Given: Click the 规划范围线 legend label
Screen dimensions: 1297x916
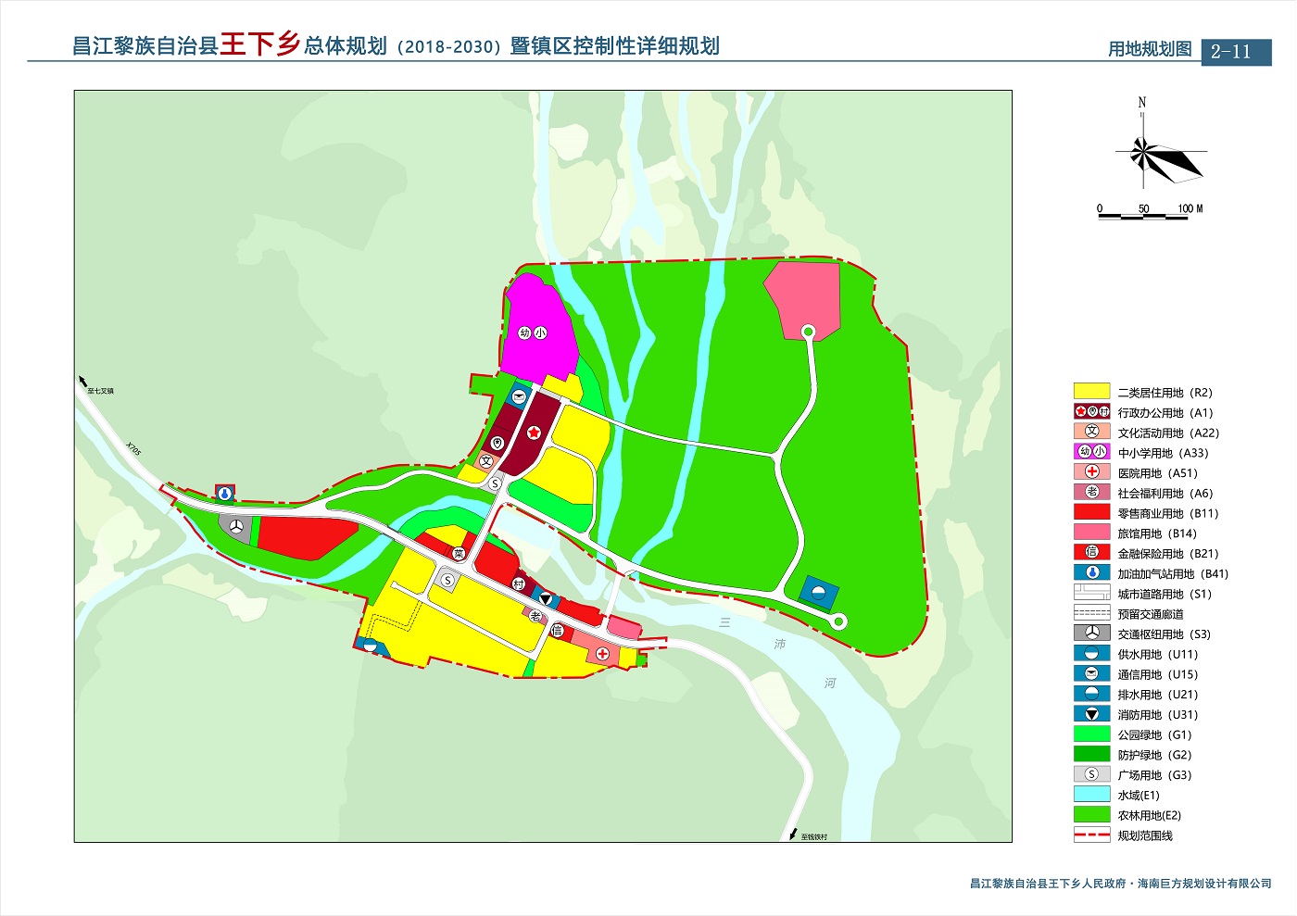Looking at the screenshot, I should tap(1145, 835).
